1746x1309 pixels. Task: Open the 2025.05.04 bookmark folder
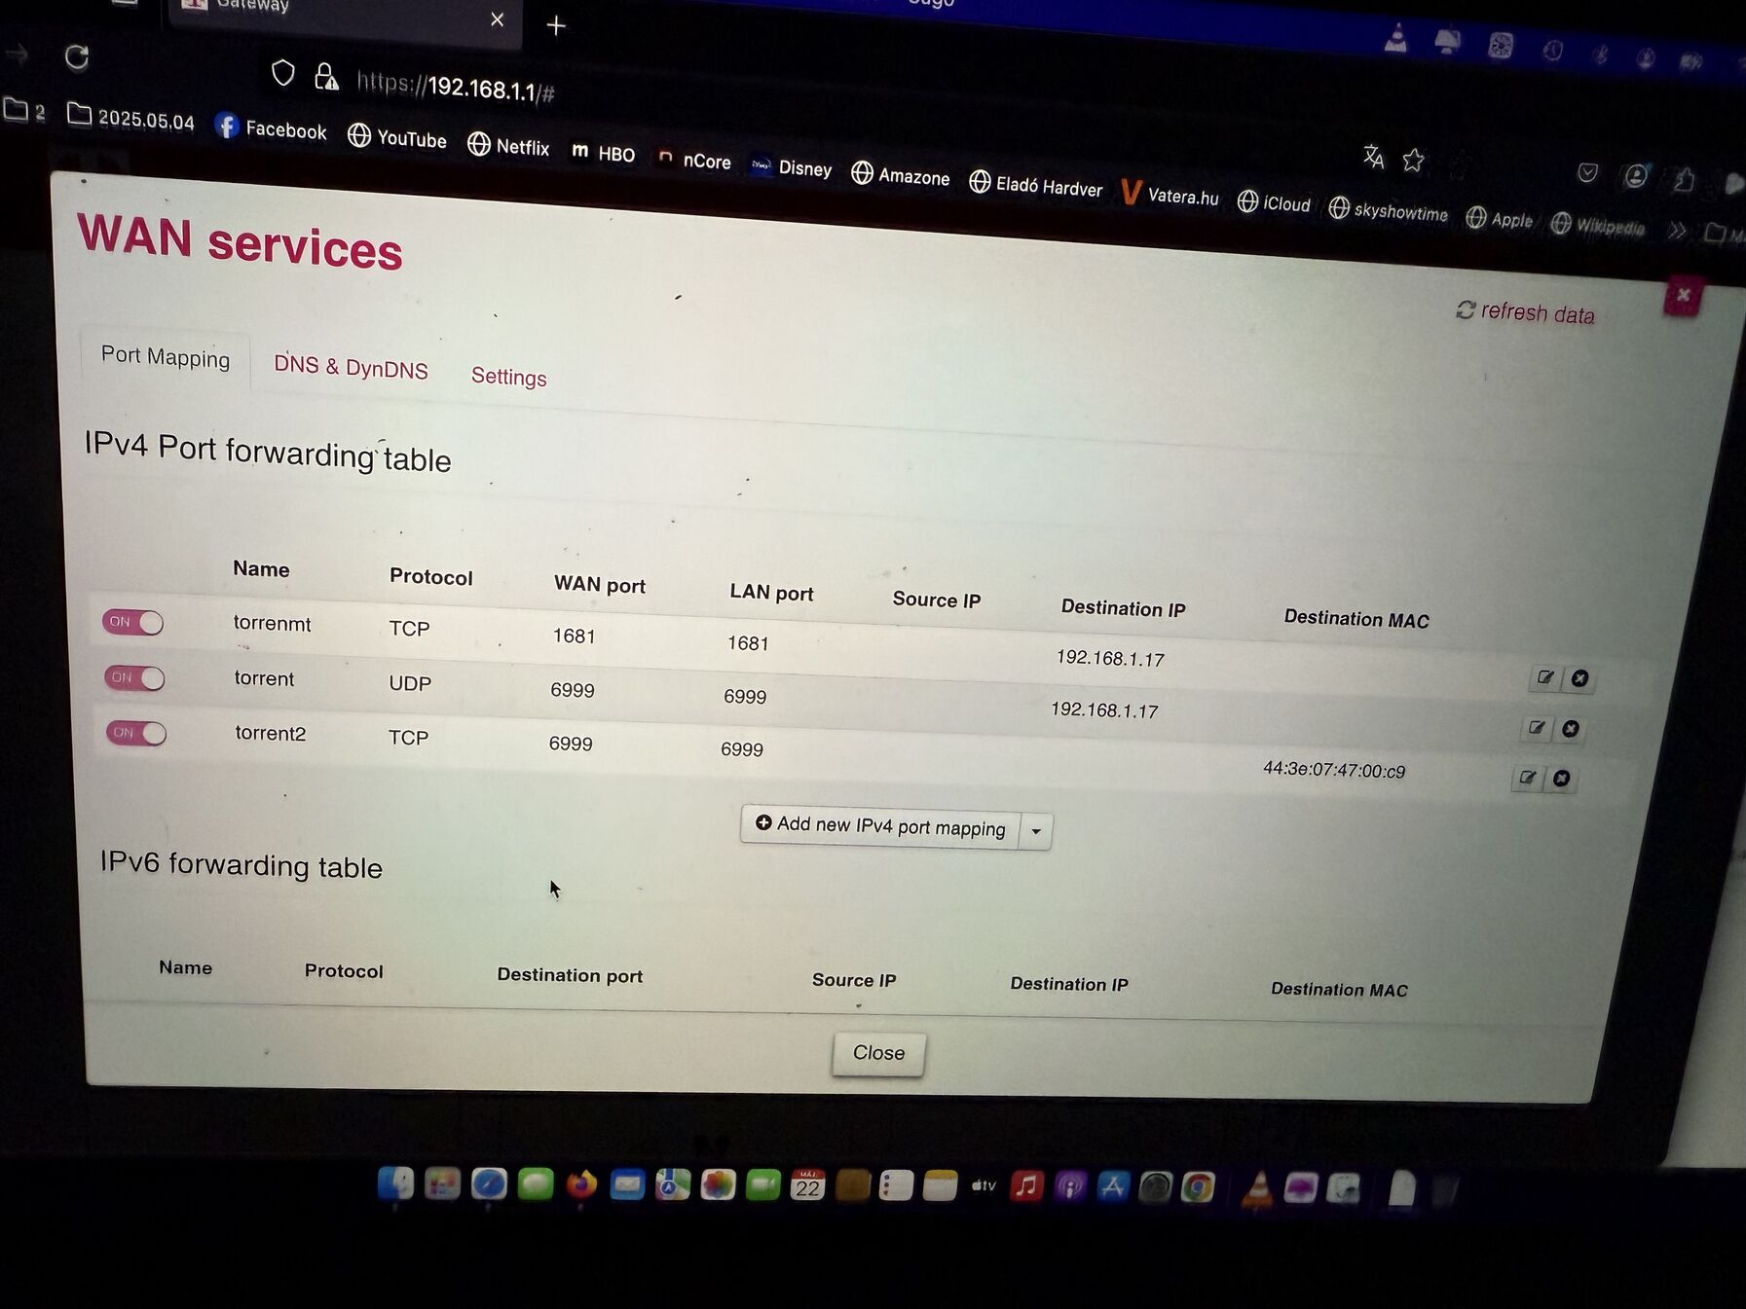click(x=130, y=118)
